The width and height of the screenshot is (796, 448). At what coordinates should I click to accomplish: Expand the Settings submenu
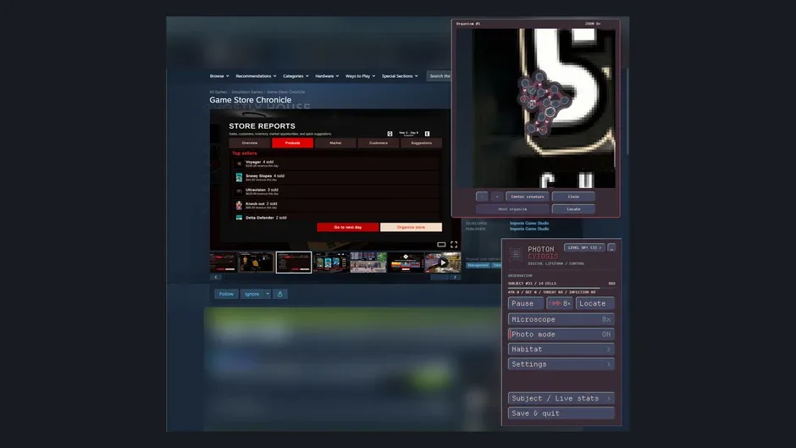pyautogui.click(x=561, y=364)
